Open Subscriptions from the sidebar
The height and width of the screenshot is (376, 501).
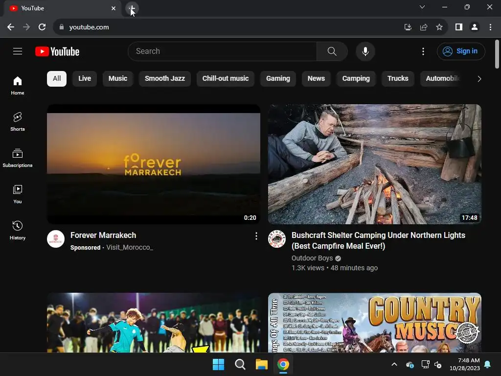[18, 158]
